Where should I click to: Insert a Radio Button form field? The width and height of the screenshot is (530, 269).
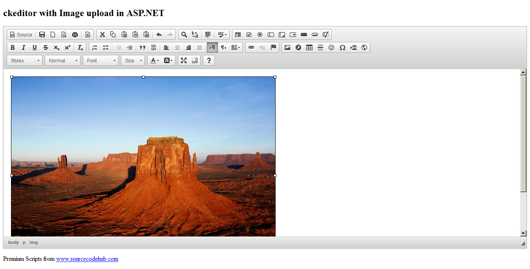tap(260, 35)
